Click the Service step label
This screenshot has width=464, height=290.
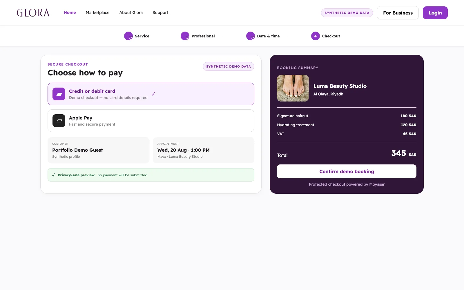click(142, 36)
